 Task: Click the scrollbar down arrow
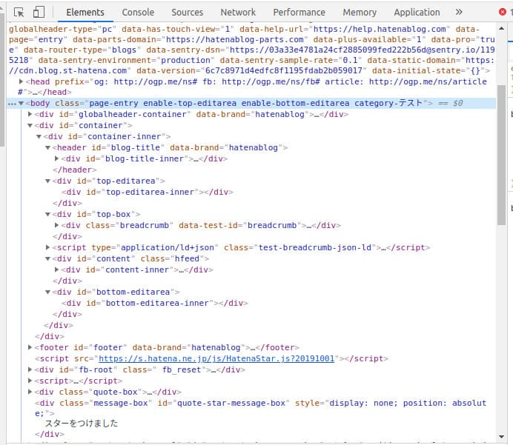coord(501,437)
